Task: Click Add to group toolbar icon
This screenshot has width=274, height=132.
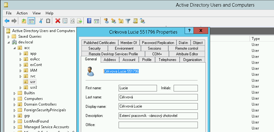Action: click(143, 21)
